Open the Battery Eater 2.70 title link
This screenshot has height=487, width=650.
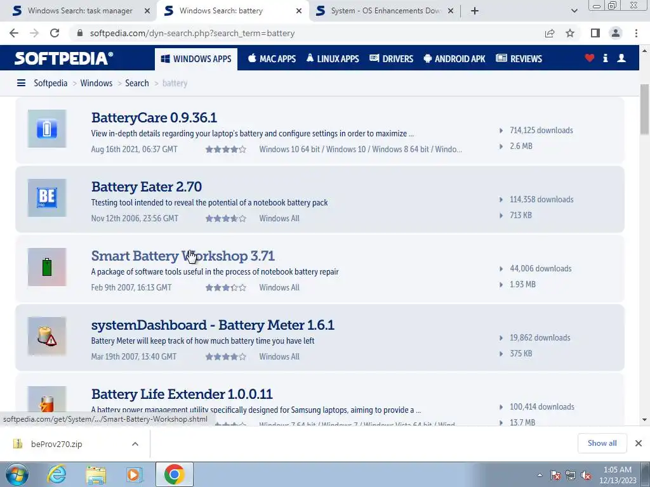point(147,187)
